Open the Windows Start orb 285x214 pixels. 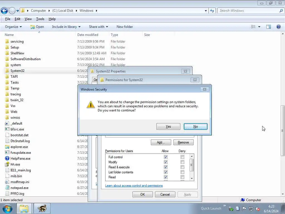[8, 208]
